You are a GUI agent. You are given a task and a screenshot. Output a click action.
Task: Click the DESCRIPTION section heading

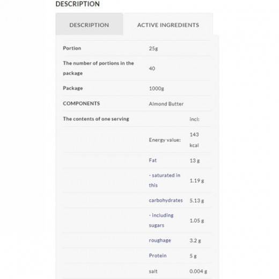(78, 4)
